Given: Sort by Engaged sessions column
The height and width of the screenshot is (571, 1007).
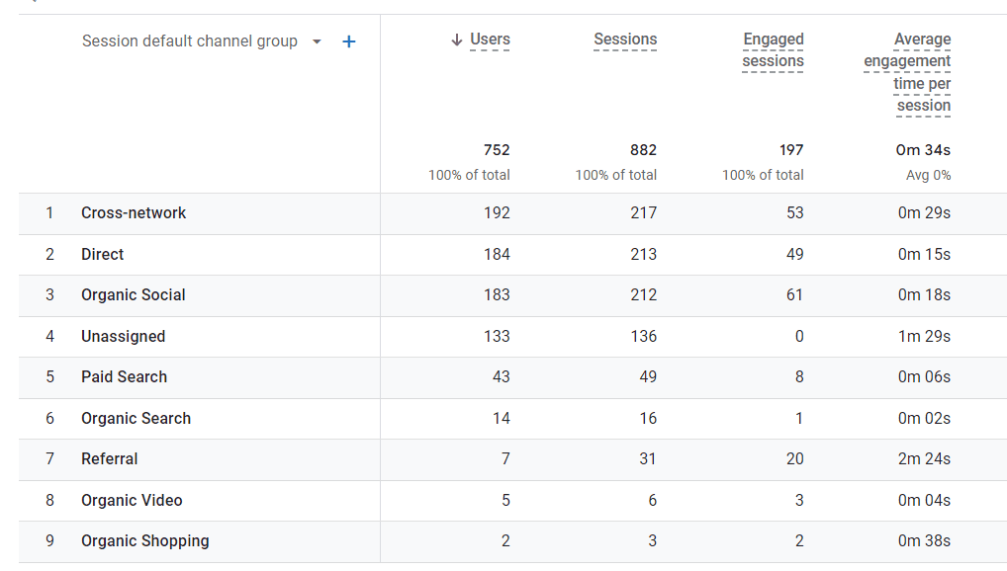Looking at the screenshot, I should click(x=773, y=50).
